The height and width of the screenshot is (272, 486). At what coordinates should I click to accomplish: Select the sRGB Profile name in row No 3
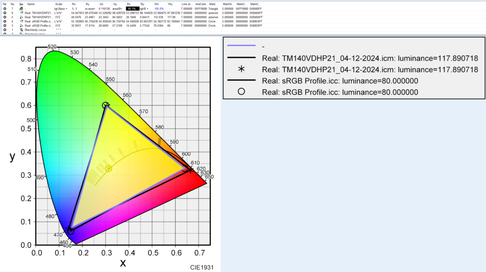(39, 26)
